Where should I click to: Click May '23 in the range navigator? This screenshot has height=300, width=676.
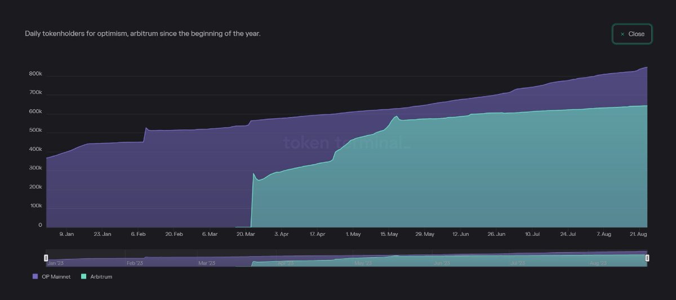(363, 263)
